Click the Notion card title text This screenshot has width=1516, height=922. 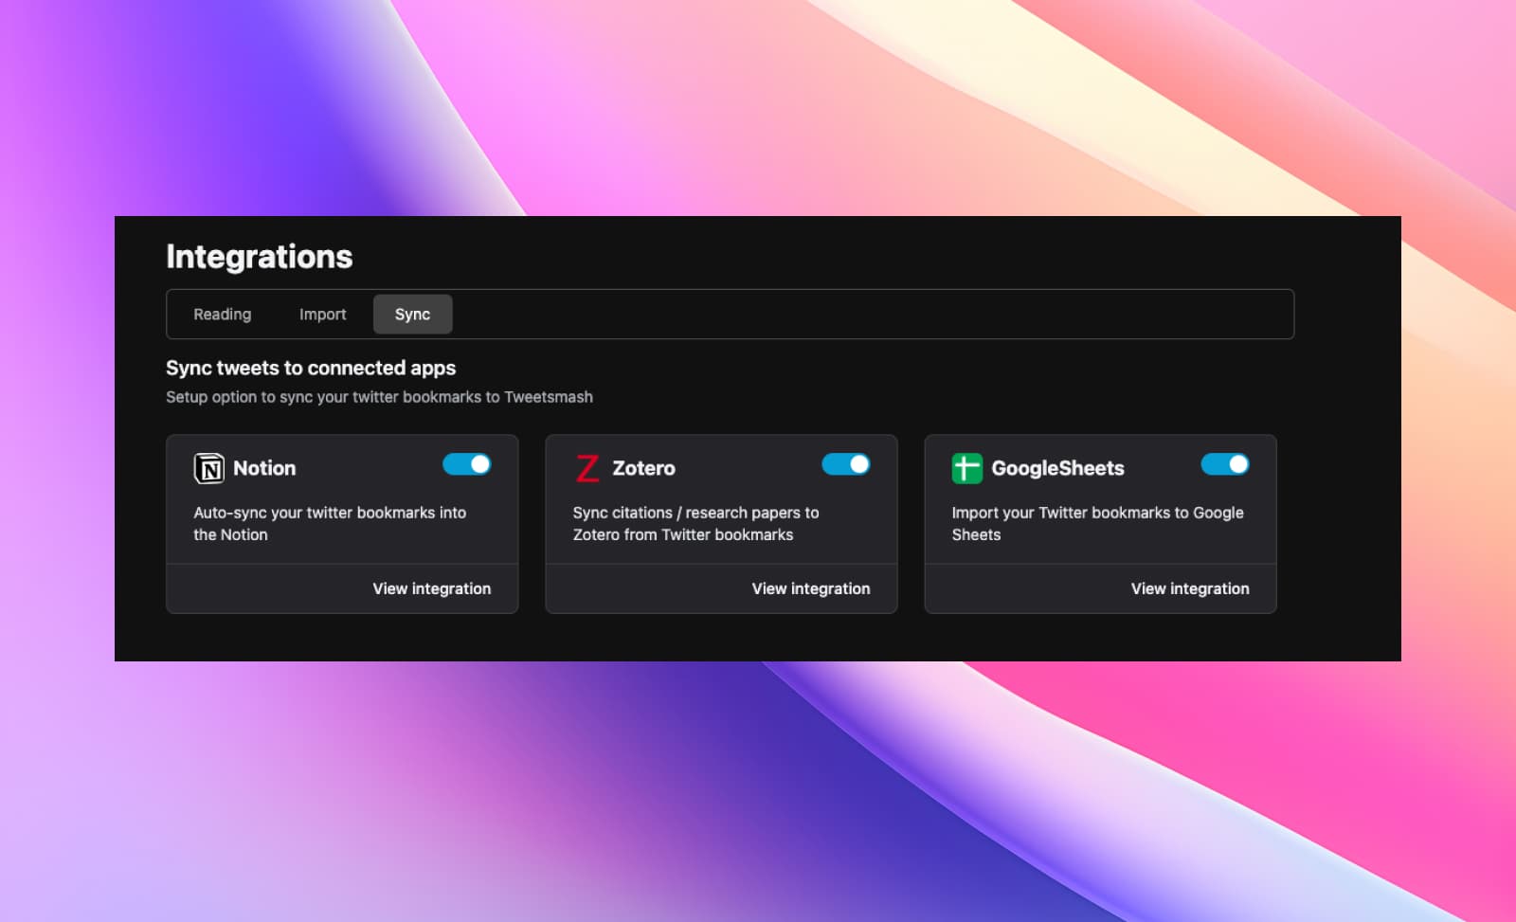point(264,468)
